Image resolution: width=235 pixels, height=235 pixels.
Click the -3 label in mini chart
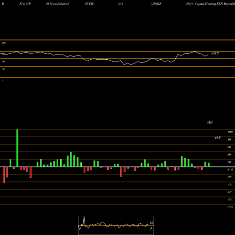point(151,228)
